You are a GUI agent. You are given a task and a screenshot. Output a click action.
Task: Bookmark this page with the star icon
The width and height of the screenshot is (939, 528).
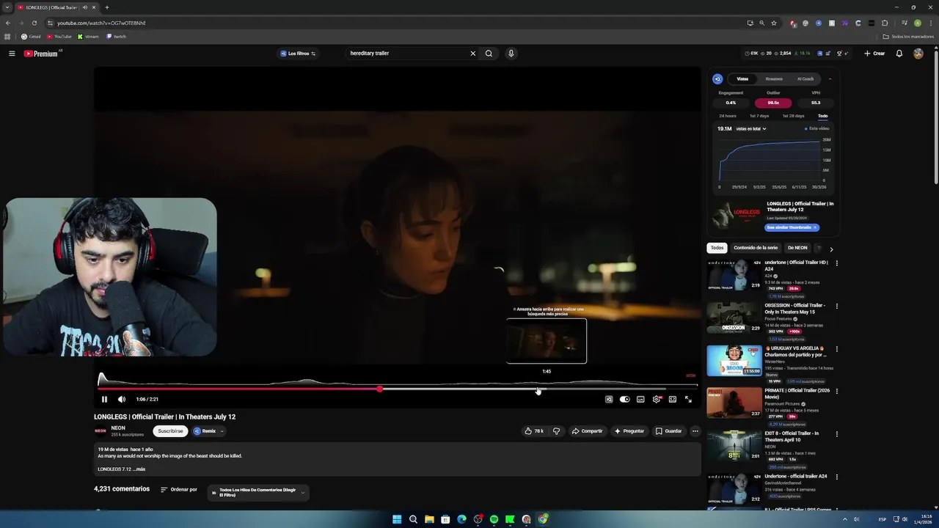pos(774,23)
